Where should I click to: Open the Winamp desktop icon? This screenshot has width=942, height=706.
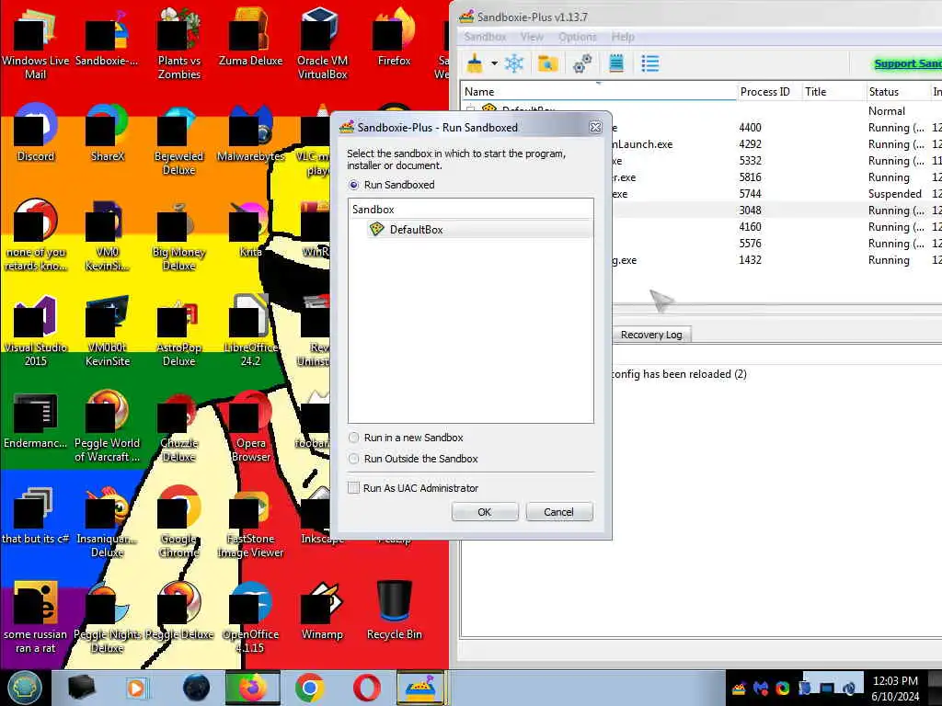pyautogui.click(x=323, y=612)
